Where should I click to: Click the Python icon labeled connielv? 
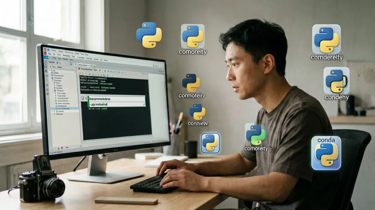click(197, 112)
